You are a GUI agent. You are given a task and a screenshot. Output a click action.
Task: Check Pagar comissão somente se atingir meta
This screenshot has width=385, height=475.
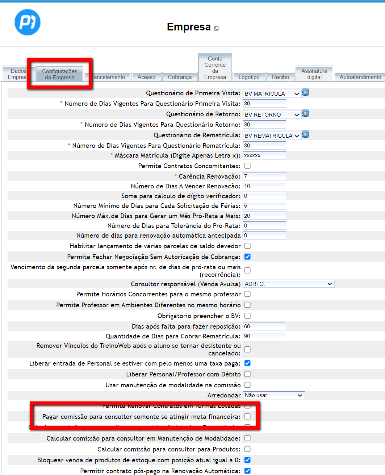click(247, 417)
